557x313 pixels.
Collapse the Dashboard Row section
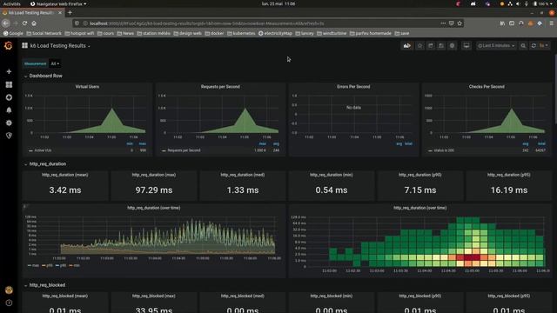45,76
